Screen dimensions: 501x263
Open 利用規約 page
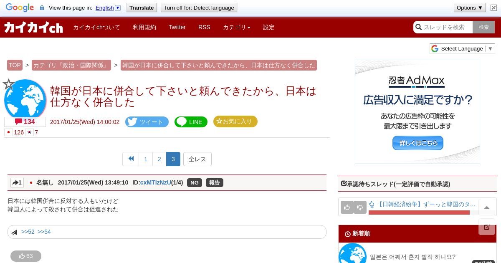pos(144,27)
